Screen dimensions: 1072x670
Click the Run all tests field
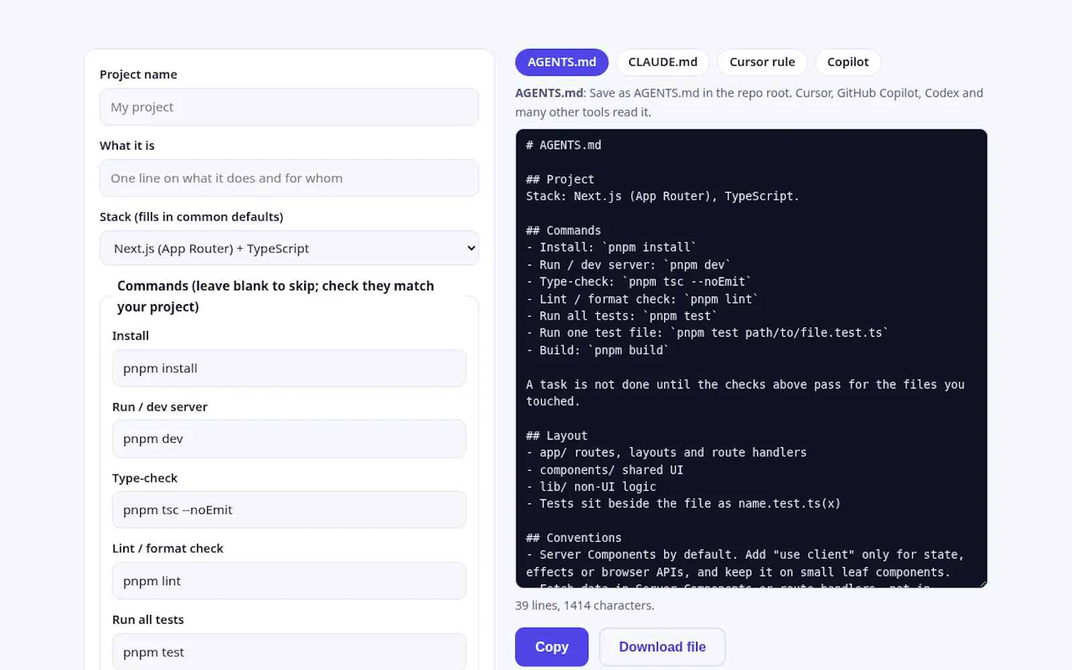289,652
